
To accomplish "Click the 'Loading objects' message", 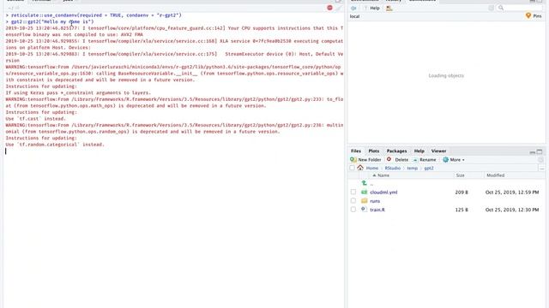I will 446,76.
